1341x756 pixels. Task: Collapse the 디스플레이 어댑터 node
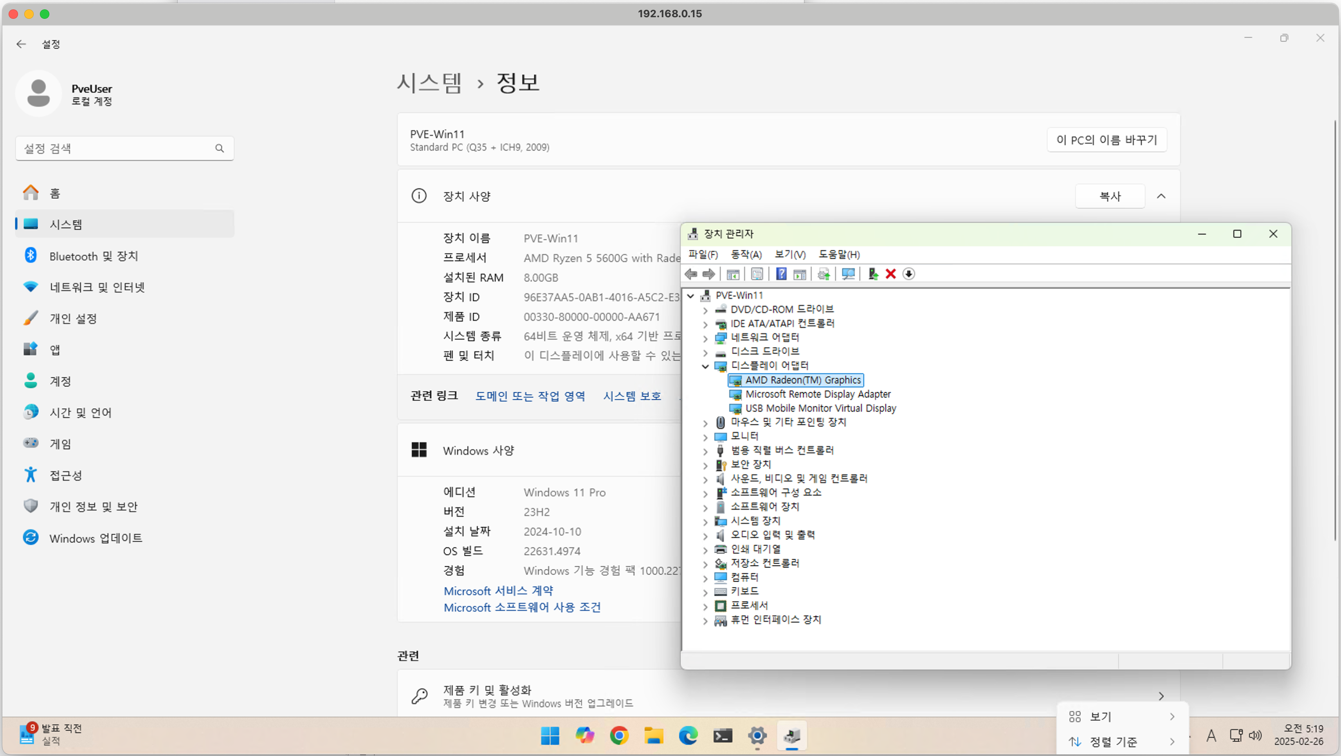click(705, 366)
